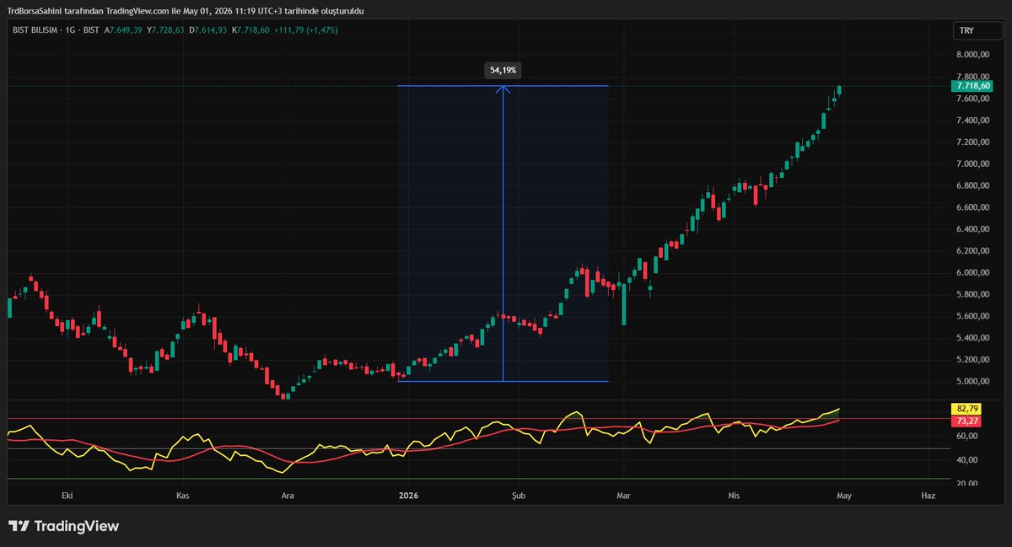Click the yellow RSI value 82,79
The height and width of the screenshot is (547, 1012).
click(967, 408)
